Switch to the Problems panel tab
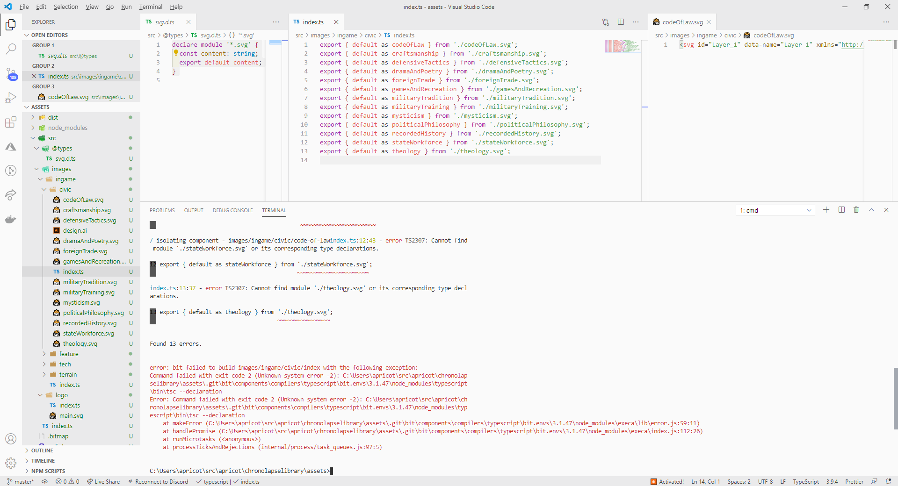The height and width of the screenshot is (486, 898). click(x=162, y=210)
